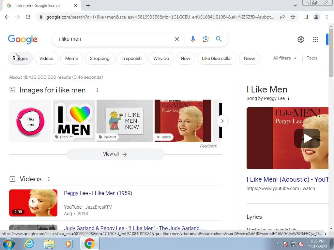This screenshot has width=334, height=250.
Task: Click View all images button
Action: pos(115,154)
